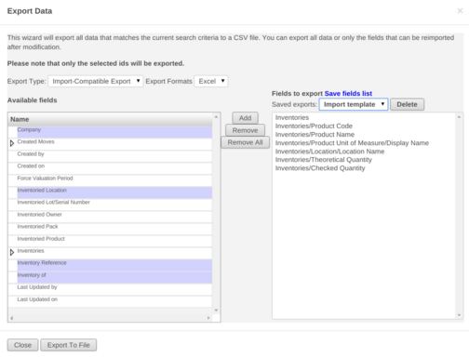Expand the Created Moves tree node
Image resolution: width=469 pixels, height=357 pixels.
pyautogui.click(x=12, y=143)
